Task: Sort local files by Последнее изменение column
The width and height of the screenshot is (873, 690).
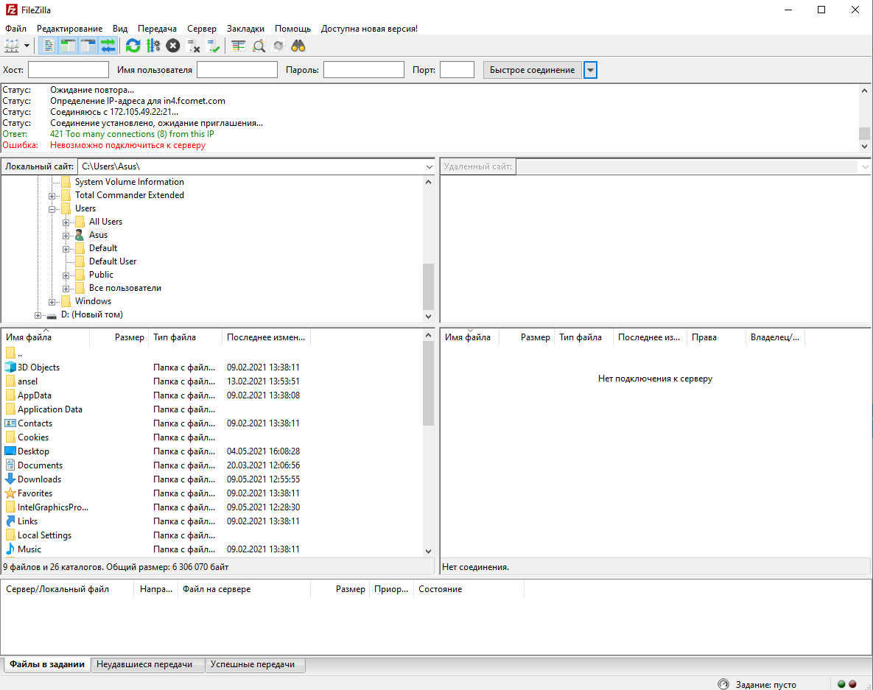Action: pyautogui.click(x=266, y=337)
